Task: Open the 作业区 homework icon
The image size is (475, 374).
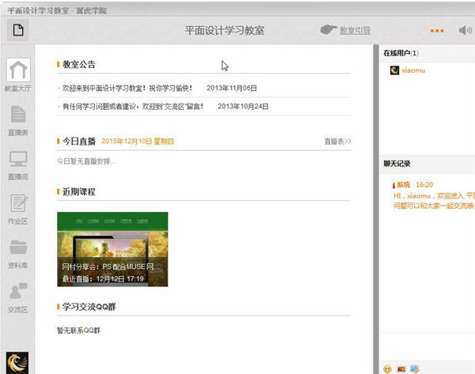Action: pos(19,202)
